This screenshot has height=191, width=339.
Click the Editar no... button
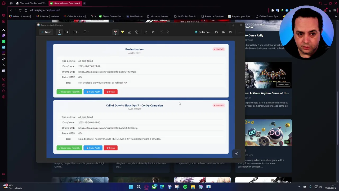pyautogui.click(x=202, y=32)
